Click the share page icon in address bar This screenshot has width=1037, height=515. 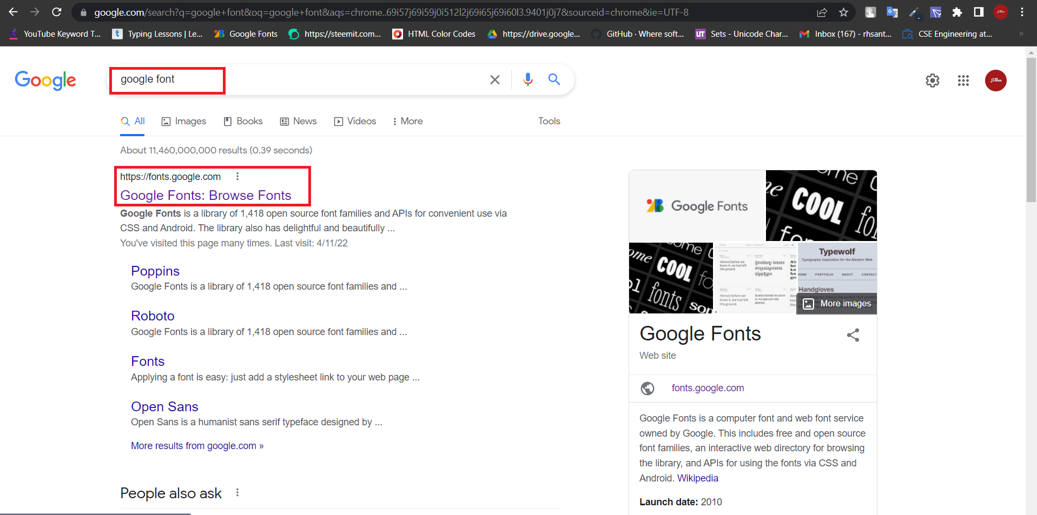(822, 12)
